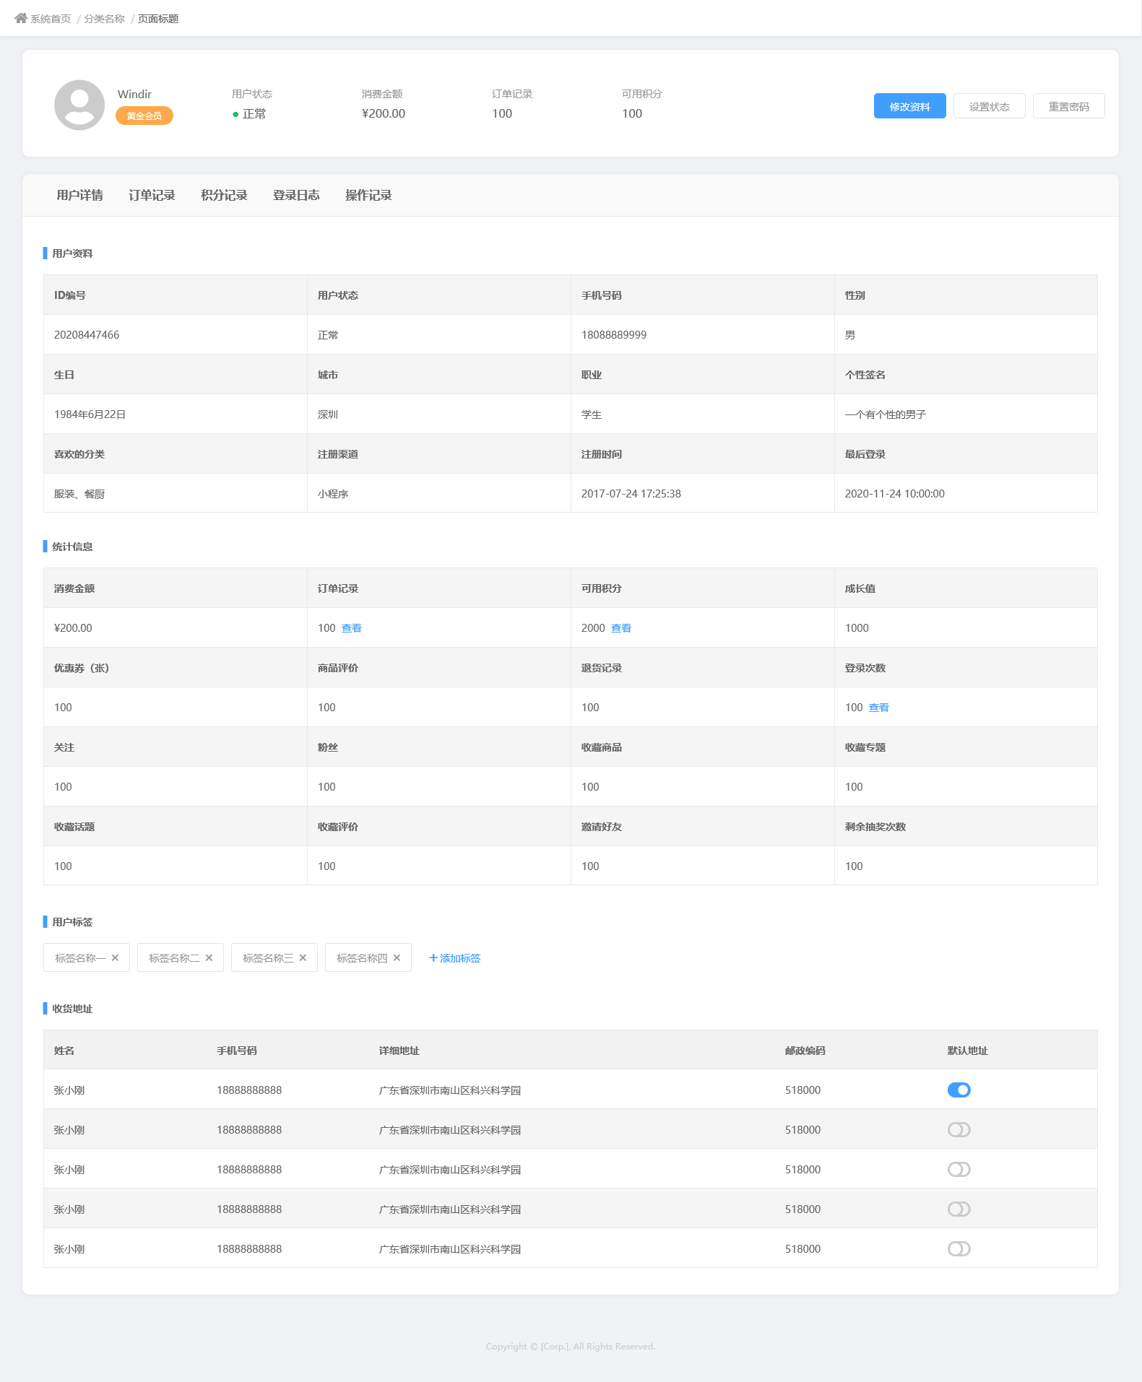The image size is (1142, 1382).
Task: Turn off default address toggle in first row
Action: 959,1090
